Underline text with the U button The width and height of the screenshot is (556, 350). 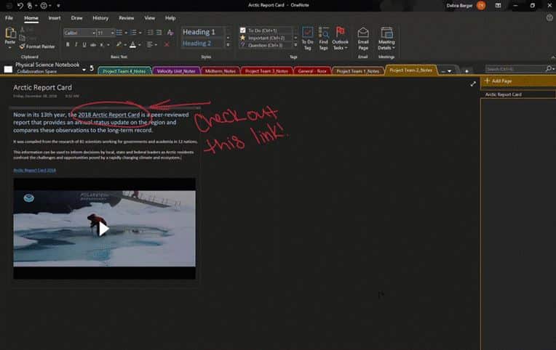click(x=84, y=44)
